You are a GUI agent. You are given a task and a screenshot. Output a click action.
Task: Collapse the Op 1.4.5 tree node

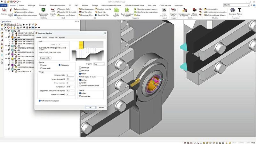[x=6, y=54]
